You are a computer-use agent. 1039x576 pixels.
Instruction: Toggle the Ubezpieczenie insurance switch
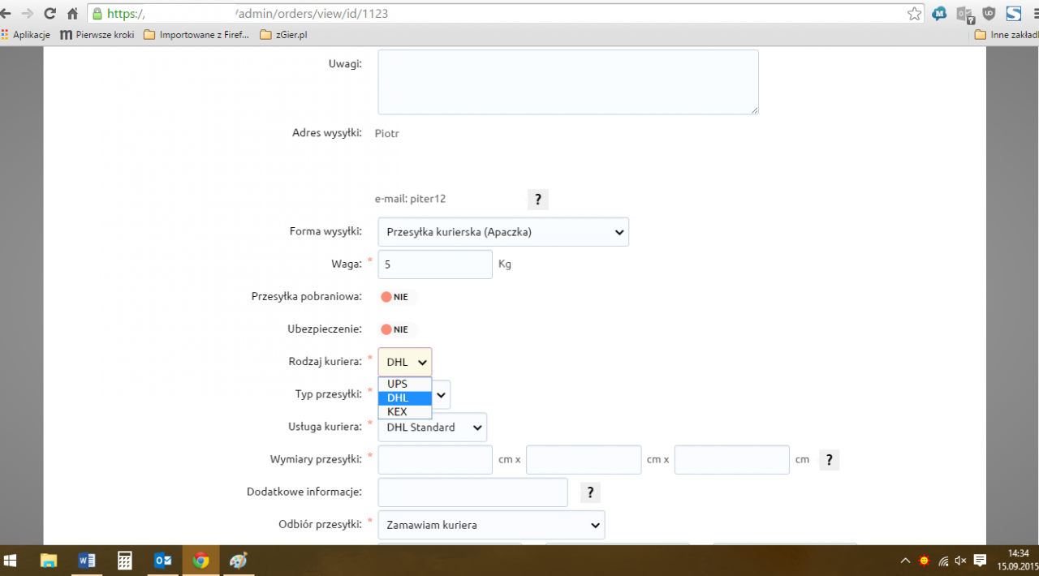click(398, 329)
